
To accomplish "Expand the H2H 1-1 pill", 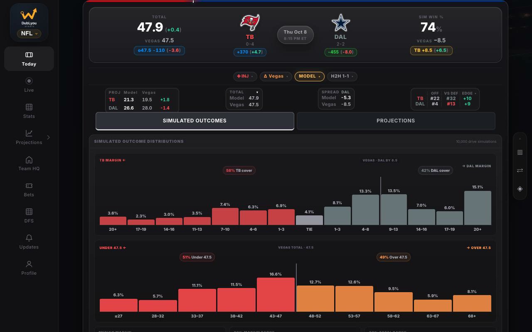I will (342, 76).
